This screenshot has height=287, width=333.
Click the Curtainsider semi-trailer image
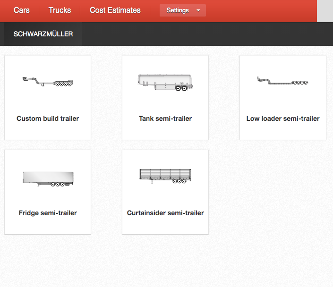click(165, 176)
